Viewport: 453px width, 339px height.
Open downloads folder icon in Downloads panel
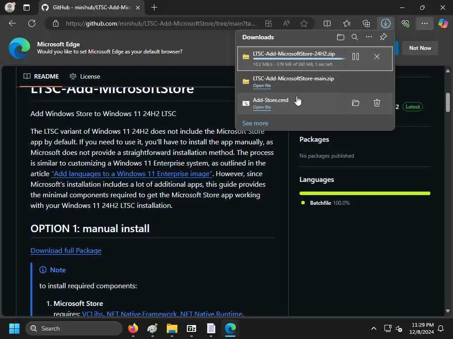[340, 37]
